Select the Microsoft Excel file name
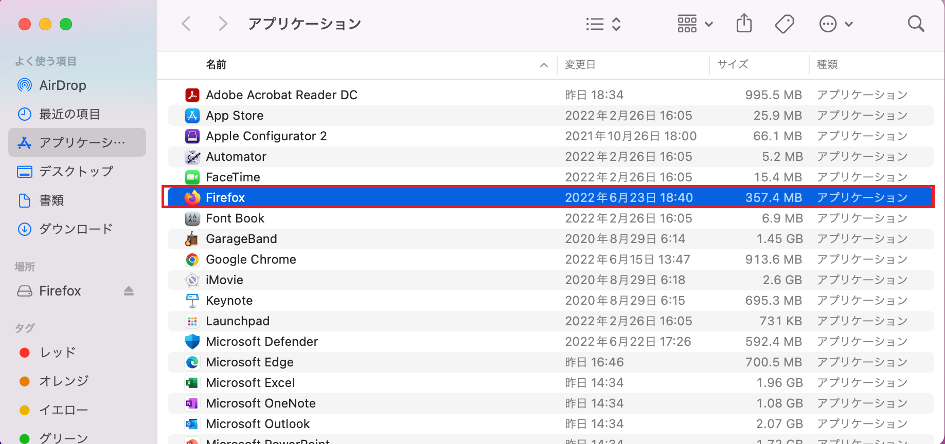945x444 pixels. point(250,383)
